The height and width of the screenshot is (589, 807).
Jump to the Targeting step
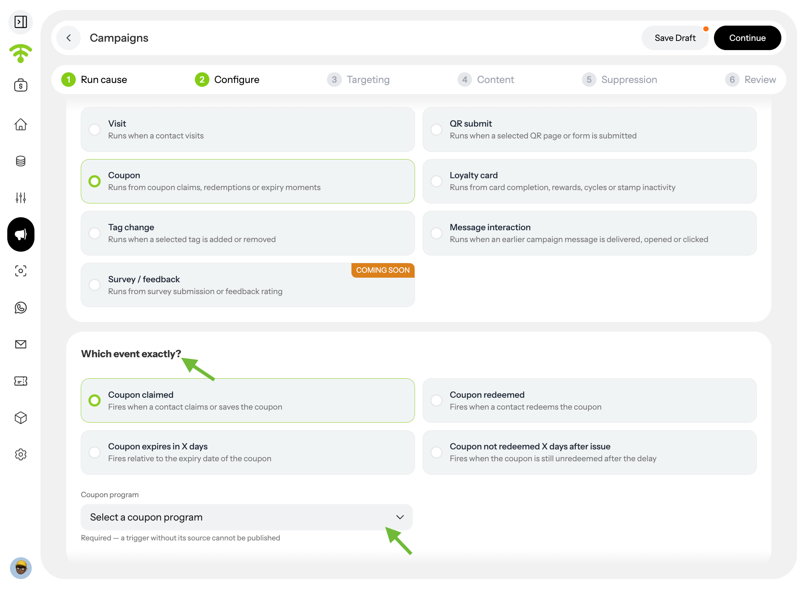[x=358, y=80]
